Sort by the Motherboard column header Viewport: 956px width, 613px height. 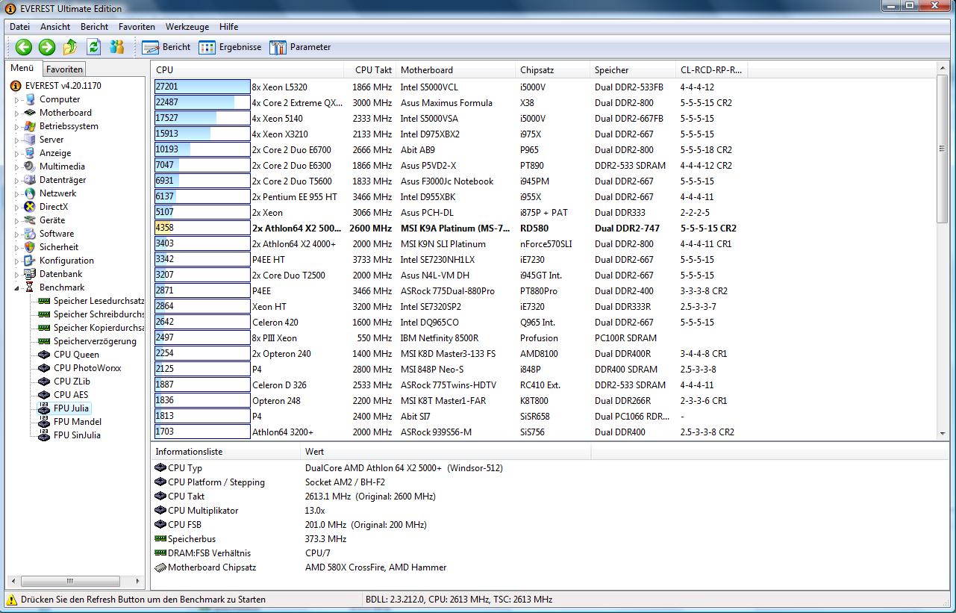coord(456,70)
